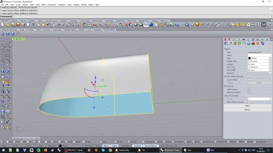Click the Zoom Extents icon
This screenshot has height=153, width=273.
click(x=74, y=25)
